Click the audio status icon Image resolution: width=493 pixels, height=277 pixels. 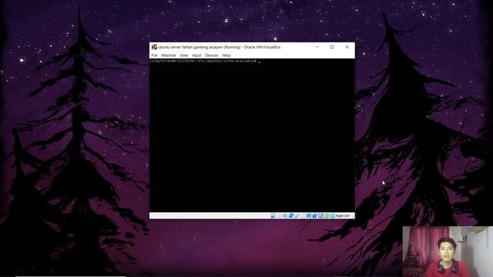[285, 215]
